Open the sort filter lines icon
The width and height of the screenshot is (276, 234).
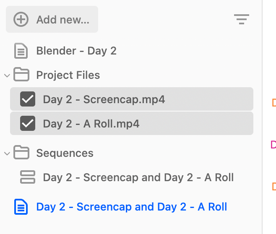[242, 19]
